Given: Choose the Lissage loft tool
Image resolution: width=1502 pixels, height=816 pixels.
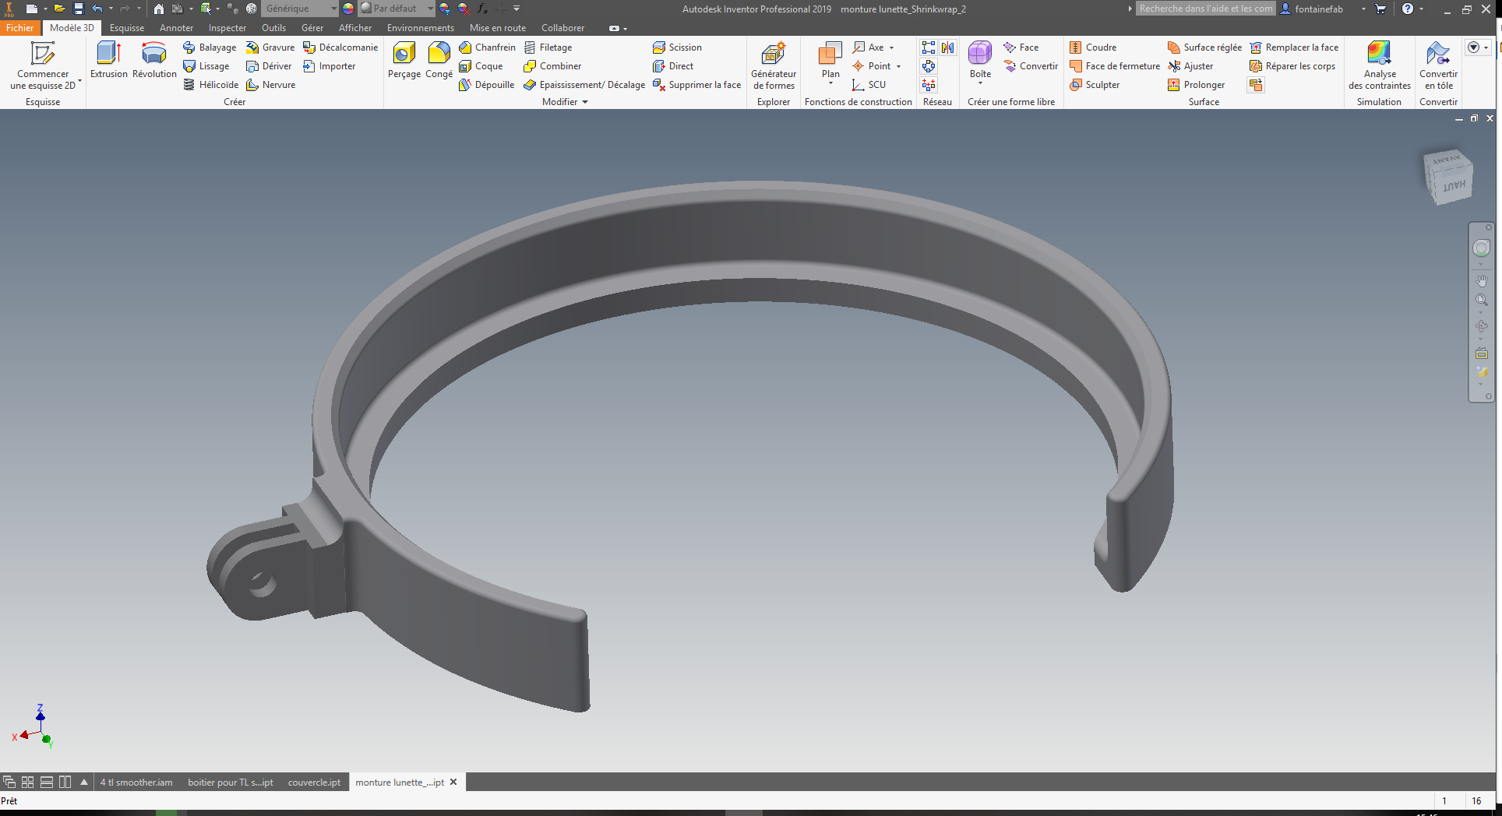Looking at the screenshot, I should point(206,66).
